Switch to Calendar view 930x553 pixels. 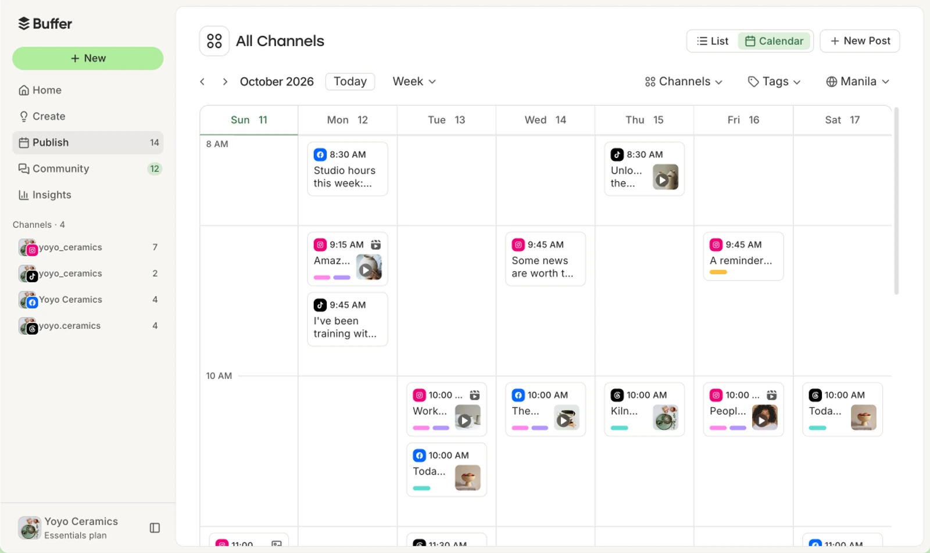point(774,41)
